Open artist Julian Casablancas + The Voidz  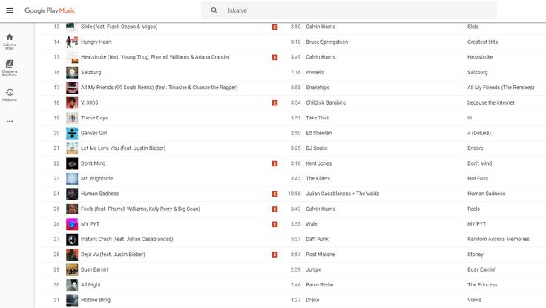(342, 194)
